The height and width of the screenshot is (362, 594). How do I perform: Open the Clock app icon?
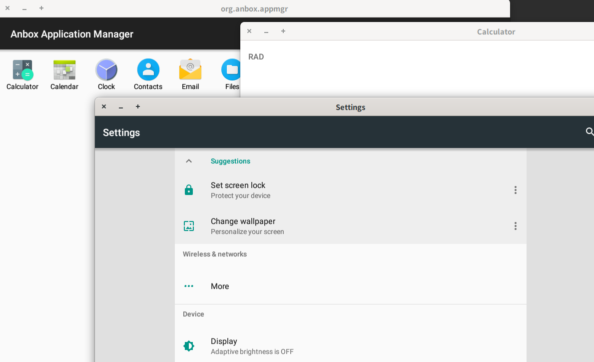click(106, 69)
